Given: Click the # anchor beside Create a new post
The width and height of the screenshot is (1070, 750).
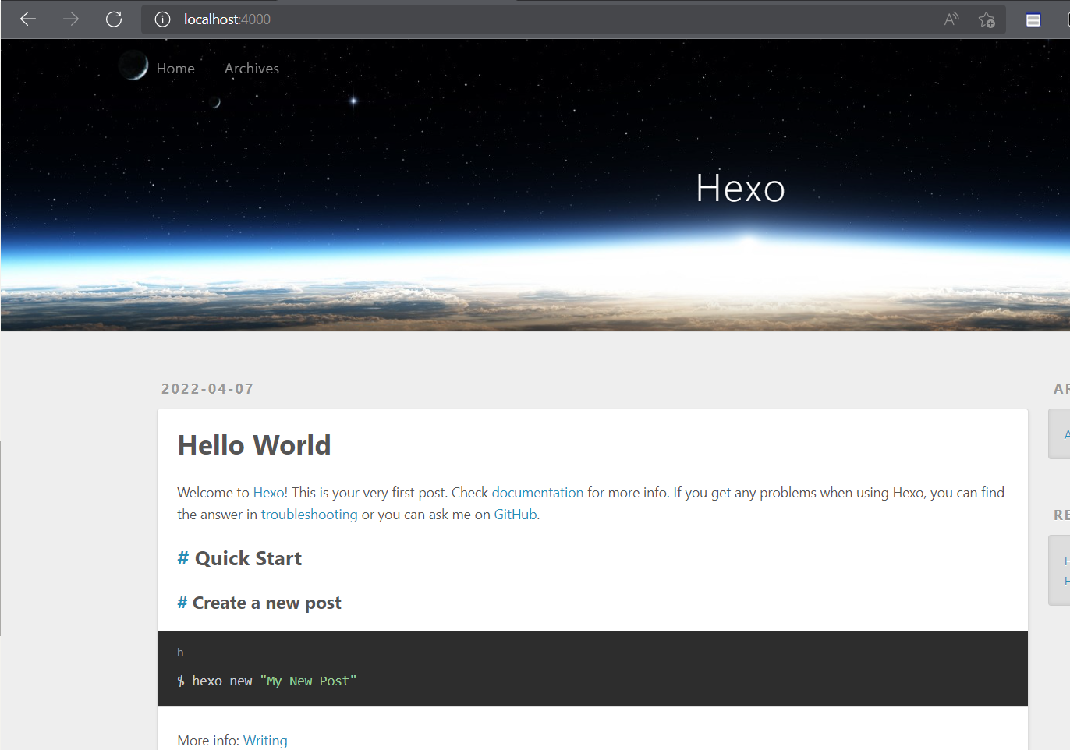Looking at the screenshot, I should click(x=182, y=603).
